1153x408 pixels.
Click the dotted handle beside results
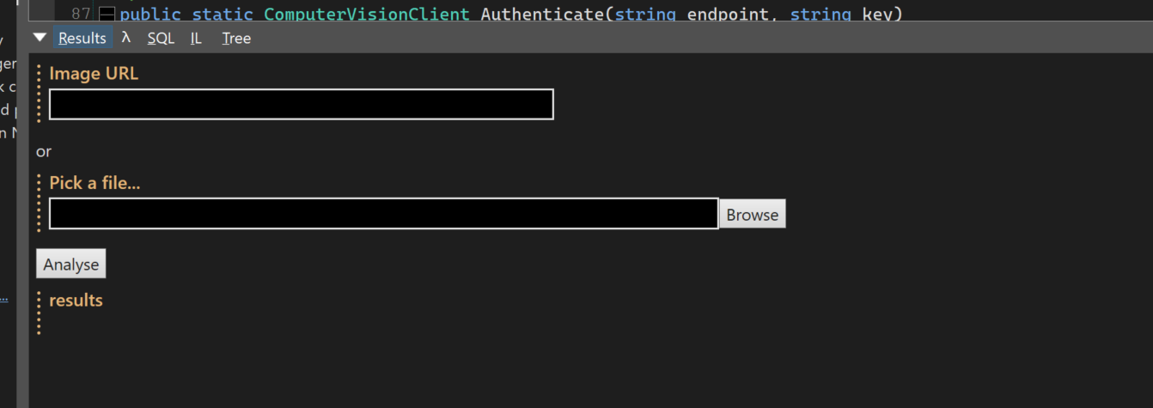(39, 313)
